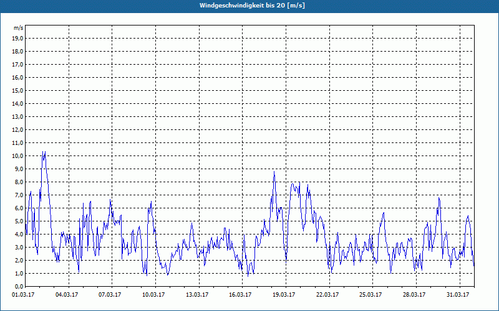The image size is (499, 311).
Task: Click the chart title 'Windgeschwindigkeit bis 20 [m/s]'
Action: pos(252,6)
